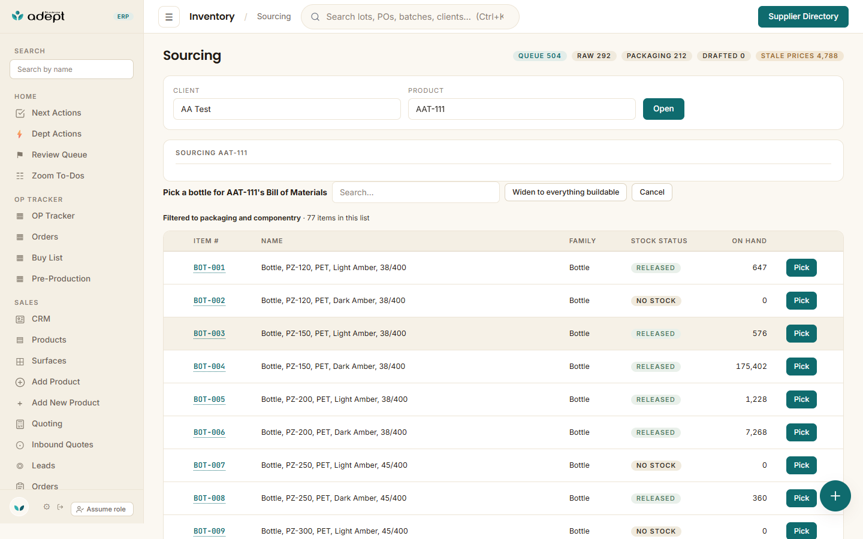Go to the Inventory breadcrumb
Viewport: 863px width, 539px height.
(212, 17)
